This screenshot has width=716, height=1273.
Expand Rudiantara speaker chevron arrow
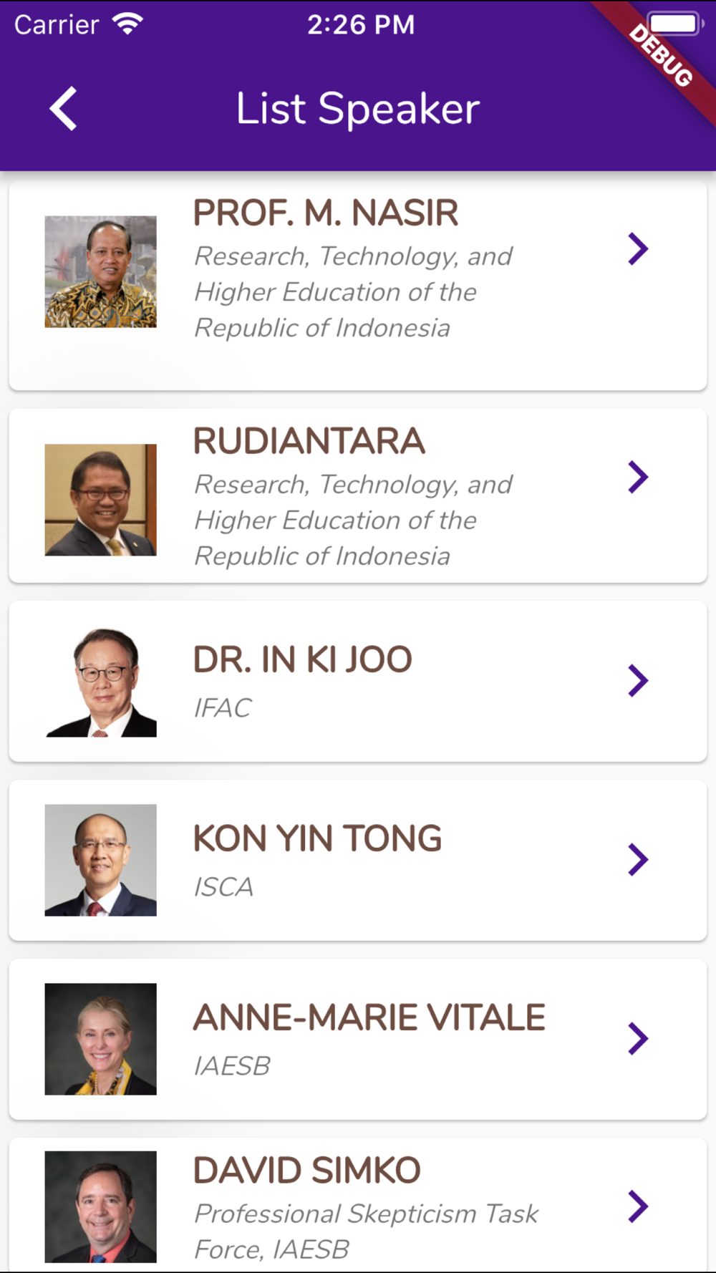pos(638,478)
